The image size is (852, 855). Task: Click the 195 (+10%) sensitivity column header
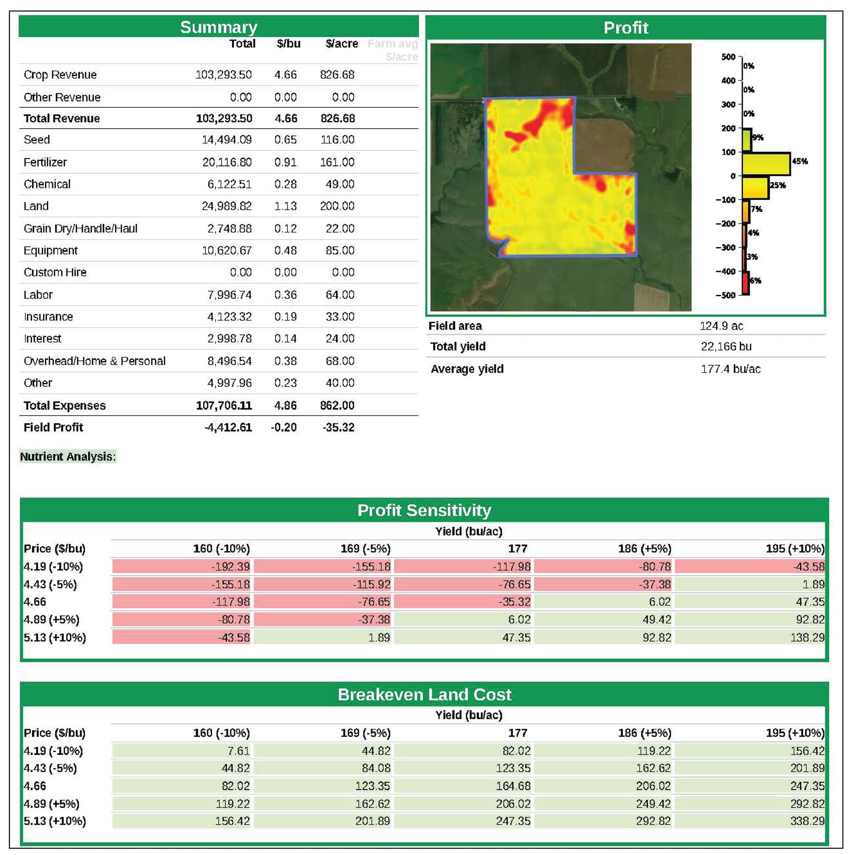[x=795, y=549]
